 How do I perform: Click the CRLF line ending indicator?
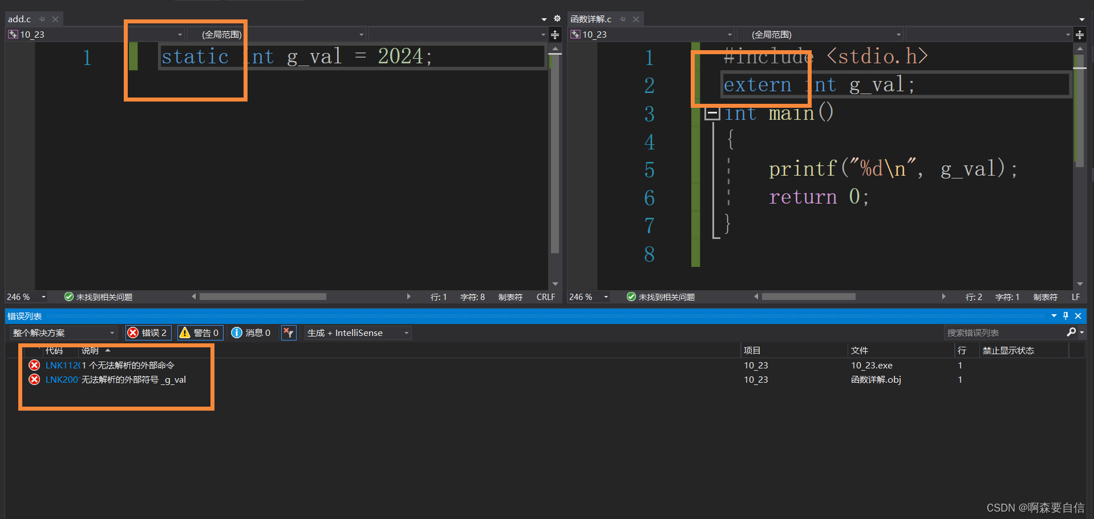click(x=546, y=297)
